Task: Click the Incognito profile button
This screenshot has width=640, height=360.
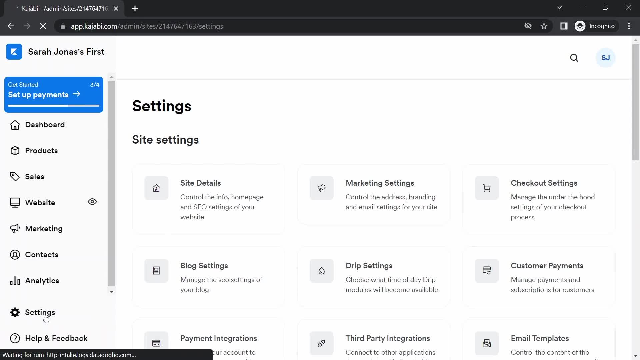Action: tap(596, 26)
